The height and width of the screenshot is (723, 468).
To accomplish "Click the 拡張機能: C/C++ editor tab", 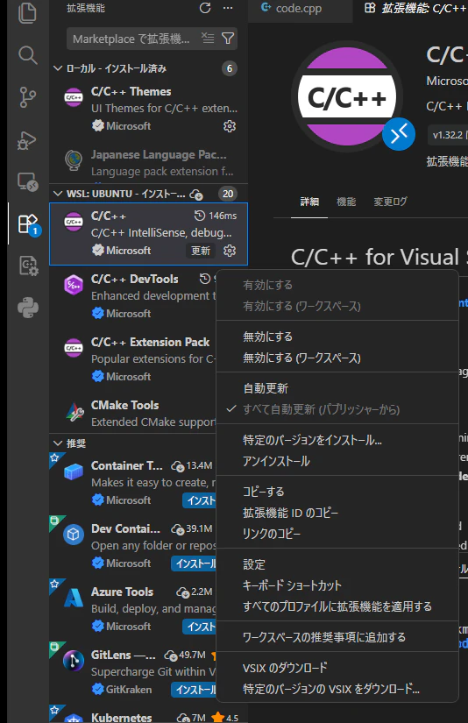I will pyautogui.click(x=415, y=8).
